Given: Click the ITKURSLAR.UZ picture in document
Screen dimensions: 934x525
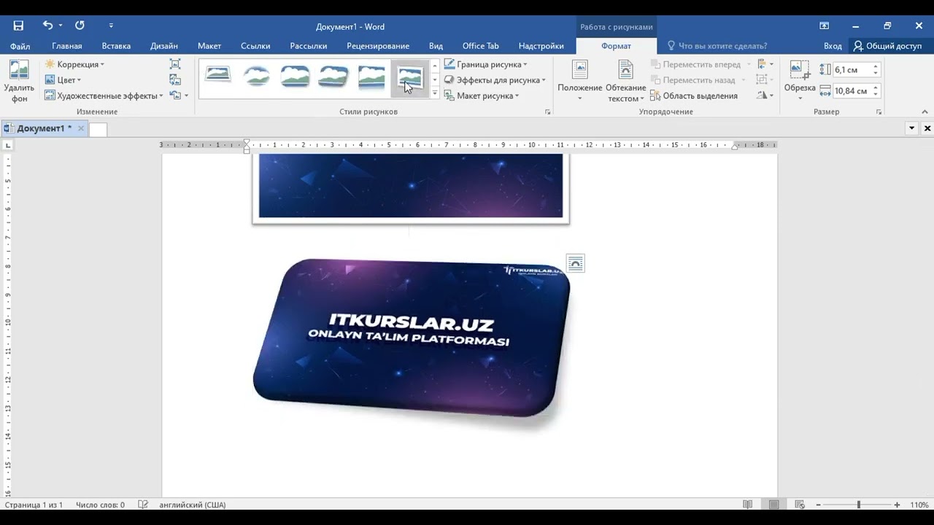Looking at the screenshot, I should pyautogui.click(x=412, y=338).
